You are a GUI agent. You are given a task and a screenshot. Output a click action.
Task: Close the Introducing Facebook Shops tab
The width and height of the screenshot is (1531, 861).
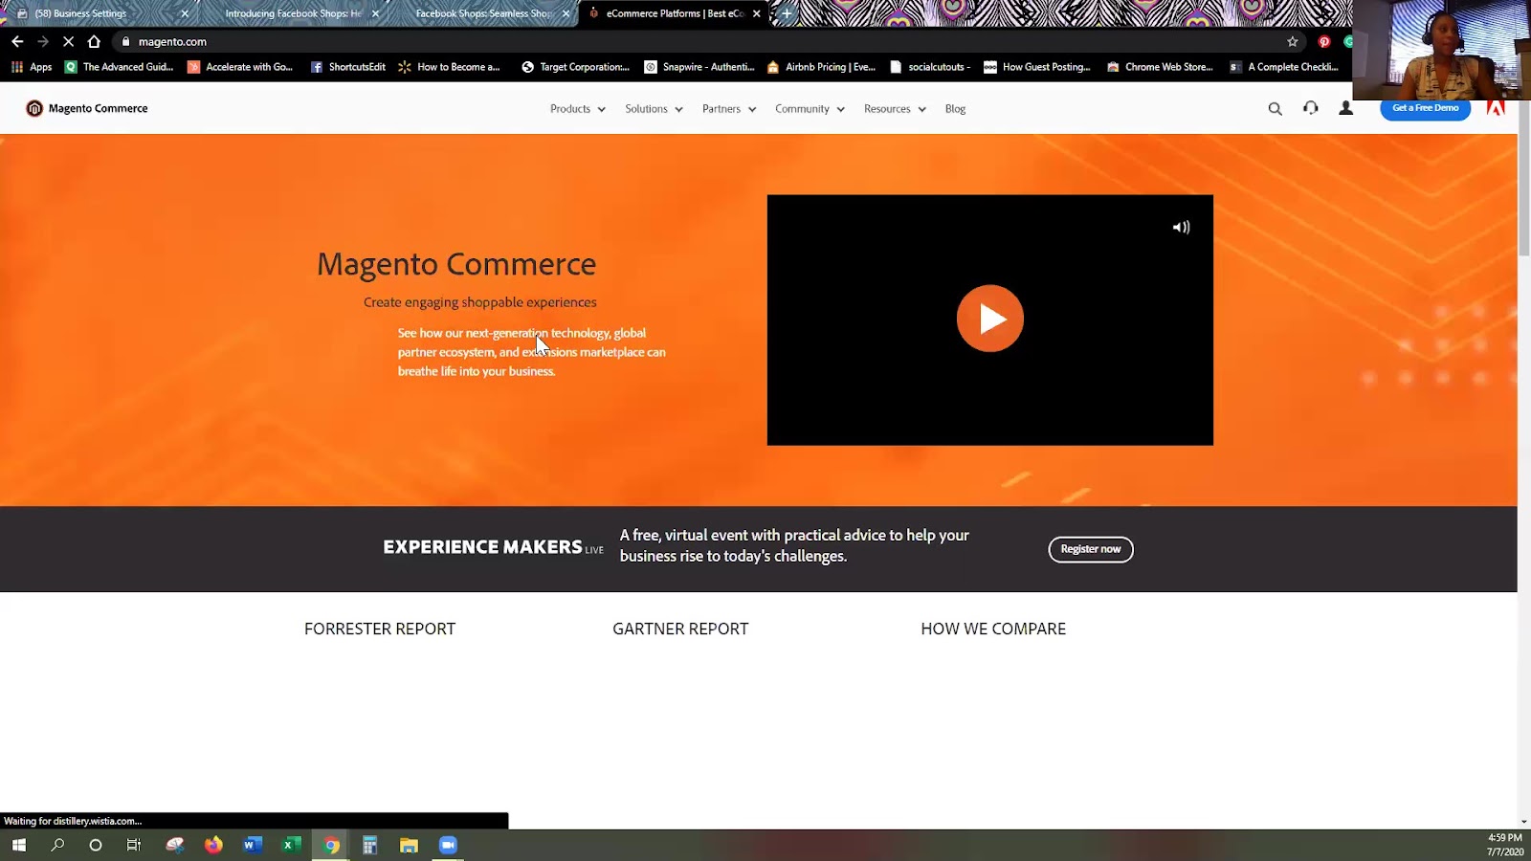[375, 13]
